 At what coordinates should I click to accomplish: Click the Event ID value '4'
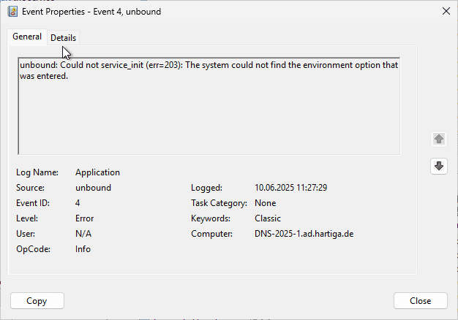[x=78, y=203]
